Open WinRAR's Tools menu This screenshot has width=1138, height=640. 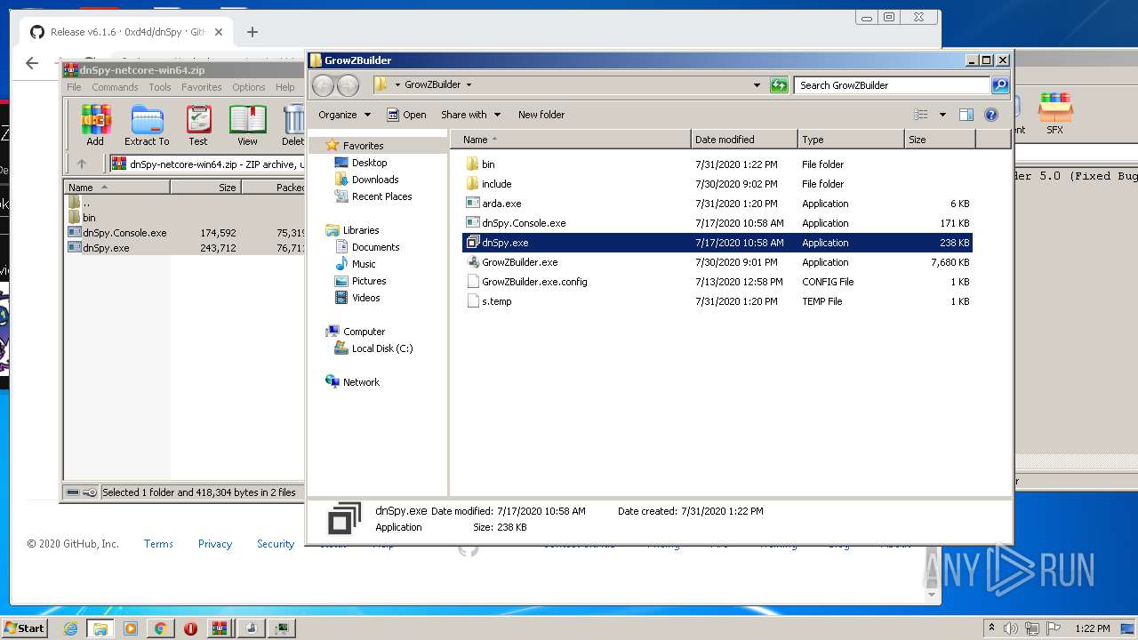pyautogui.click(x=160, y=87)
